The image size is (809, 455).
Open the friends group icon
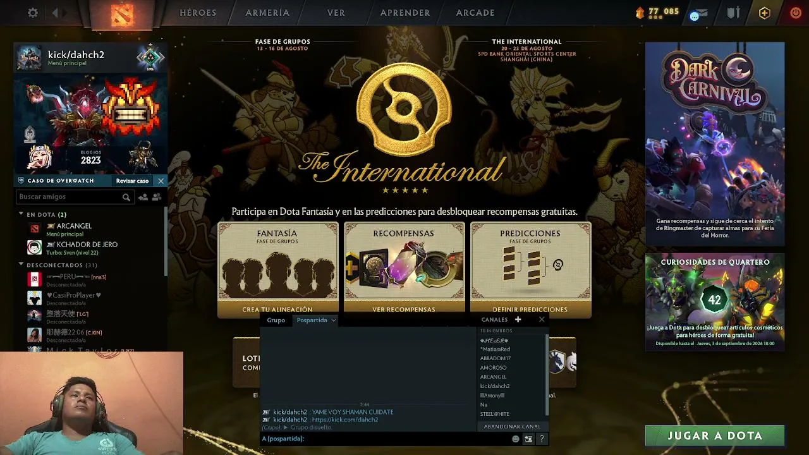(157, 197)
